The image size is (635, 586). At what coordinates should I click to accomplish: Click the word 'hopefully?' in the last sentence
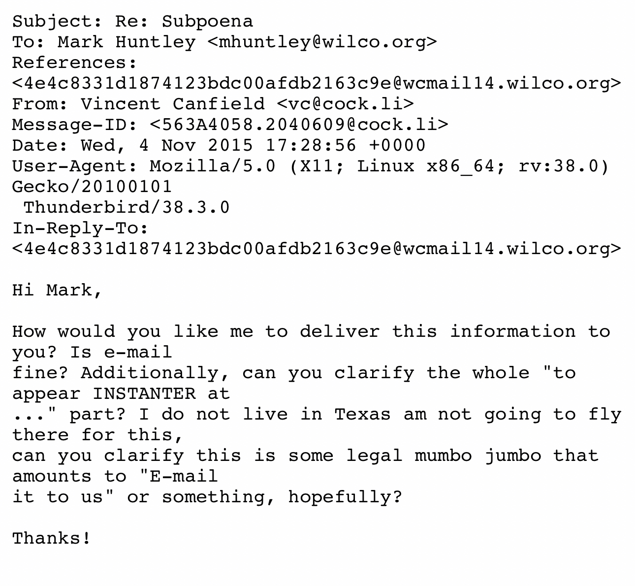(345, 497)
